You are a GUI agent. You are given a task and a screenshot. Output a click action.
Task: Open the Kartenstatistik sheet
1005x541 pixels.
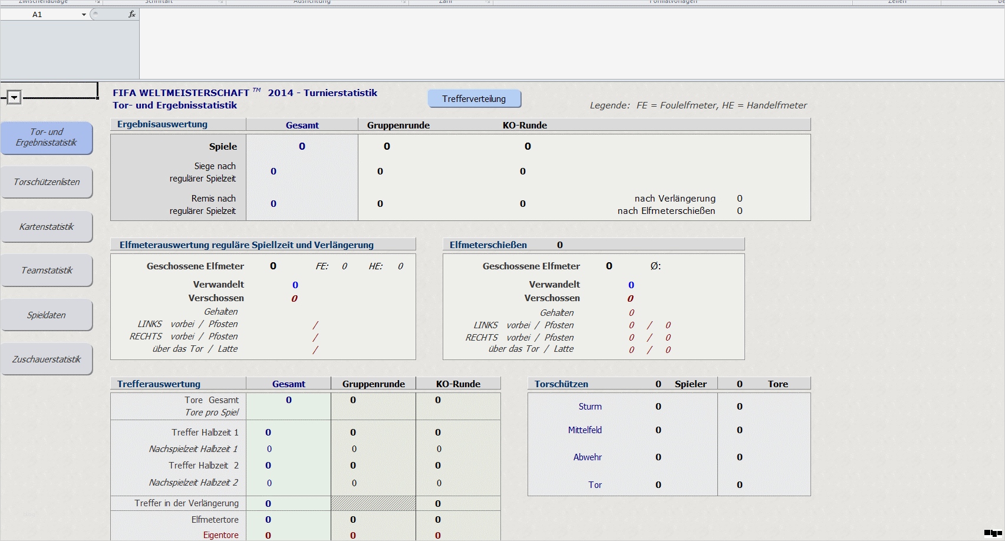click(x=47, y=227)
